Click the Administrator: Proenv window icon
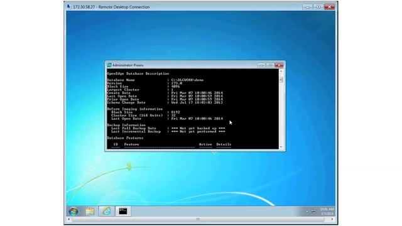This screenshot has width=402, height=226. pos(109,65)
